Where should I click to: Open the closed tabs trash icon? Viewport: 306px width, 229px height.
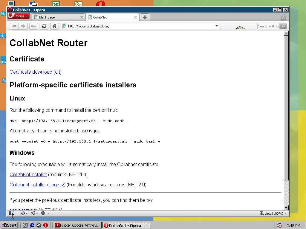pos(284,17)
